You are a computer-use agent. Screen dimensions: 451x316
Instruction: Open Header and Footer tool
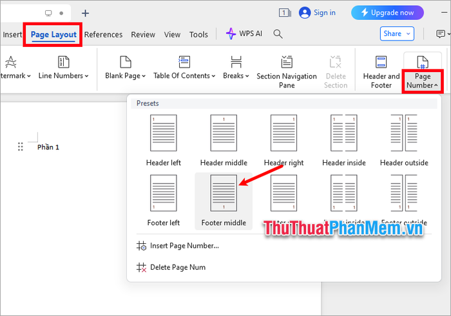coord(381,72)
